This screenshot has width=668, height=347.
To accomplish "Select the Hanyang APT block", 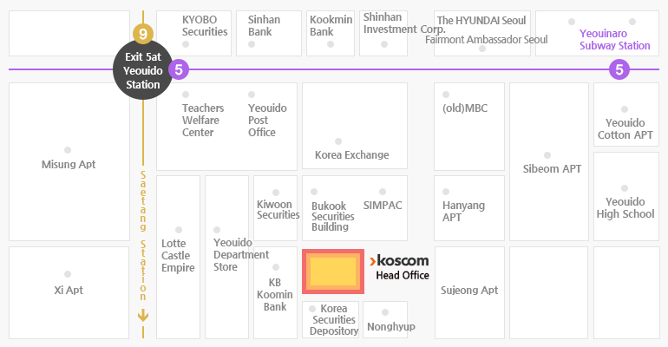I will click(469, 208).
